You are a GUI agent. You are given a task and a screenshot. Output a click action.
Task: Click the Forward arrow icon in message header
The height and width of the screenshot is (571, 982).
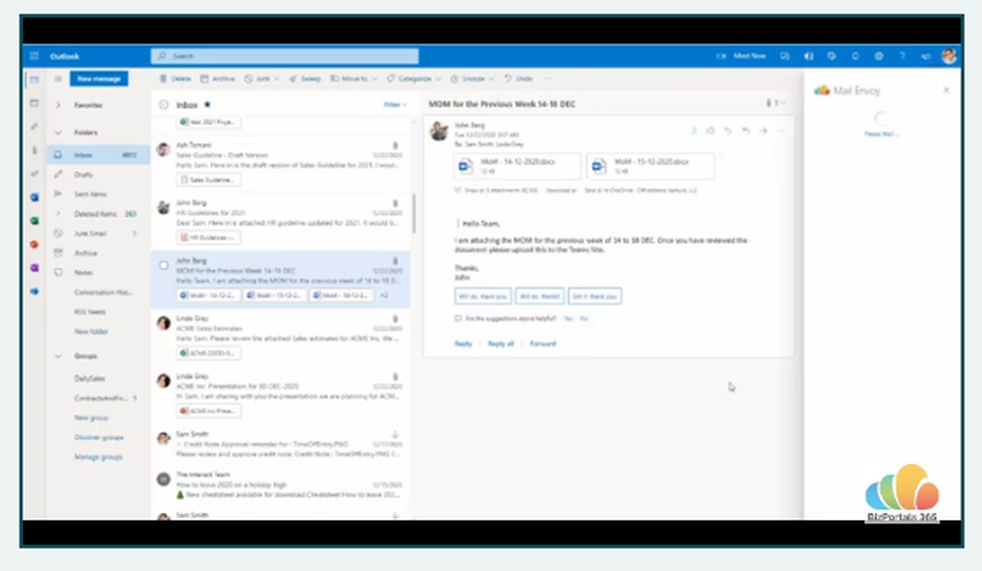click(x=763, y=130)
